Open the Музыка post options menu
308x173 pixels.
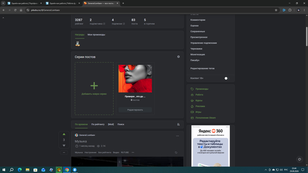click(x=178, y=136)
